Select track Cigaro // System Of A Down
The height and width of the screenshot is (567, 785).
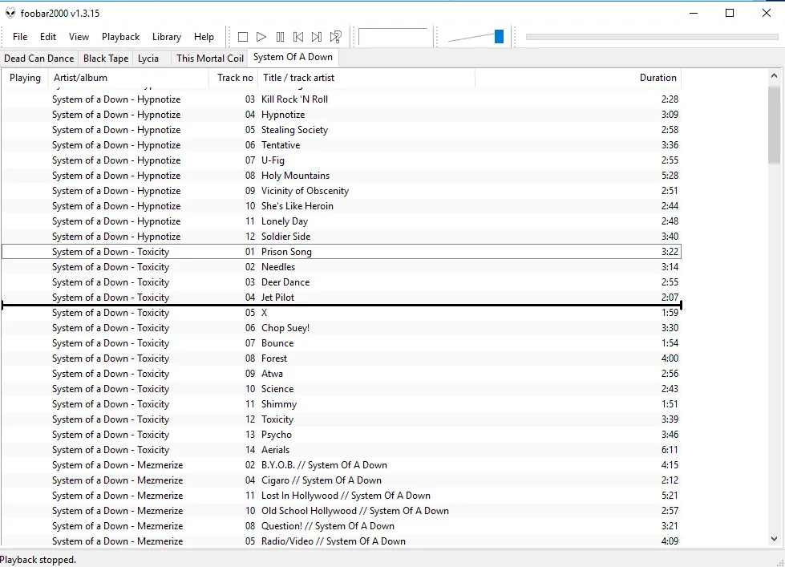(342, 480)
